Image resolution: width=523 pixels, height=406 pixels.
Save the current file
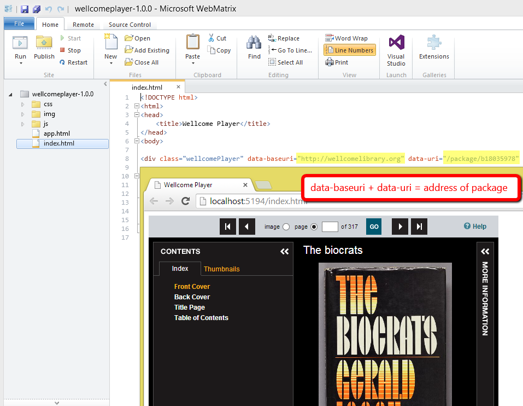pos(25,9)
